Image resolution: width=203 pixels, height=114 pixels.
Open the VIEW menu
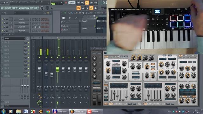tap(21, 8)
